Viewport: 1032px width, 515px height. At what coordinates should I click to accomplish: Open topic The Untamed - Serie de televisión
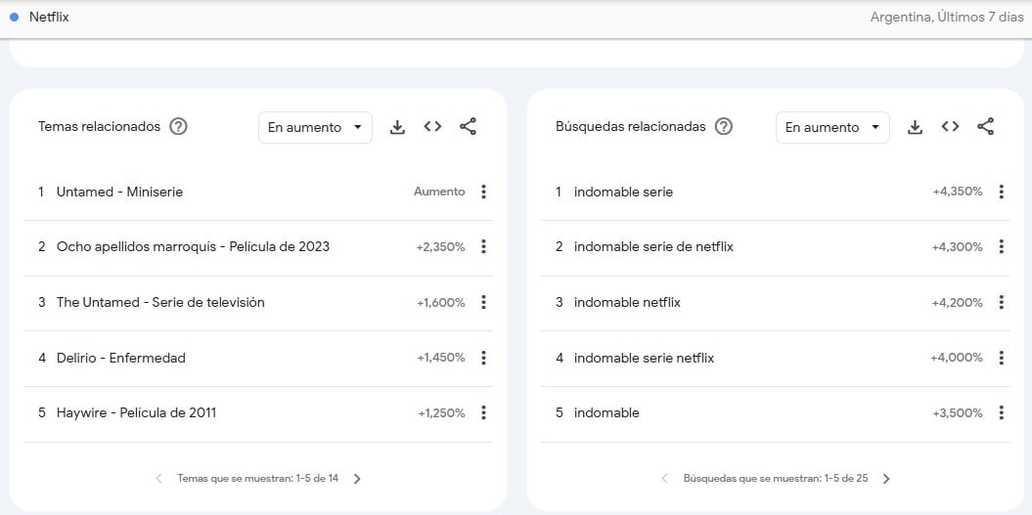click(x=160, y=302)
